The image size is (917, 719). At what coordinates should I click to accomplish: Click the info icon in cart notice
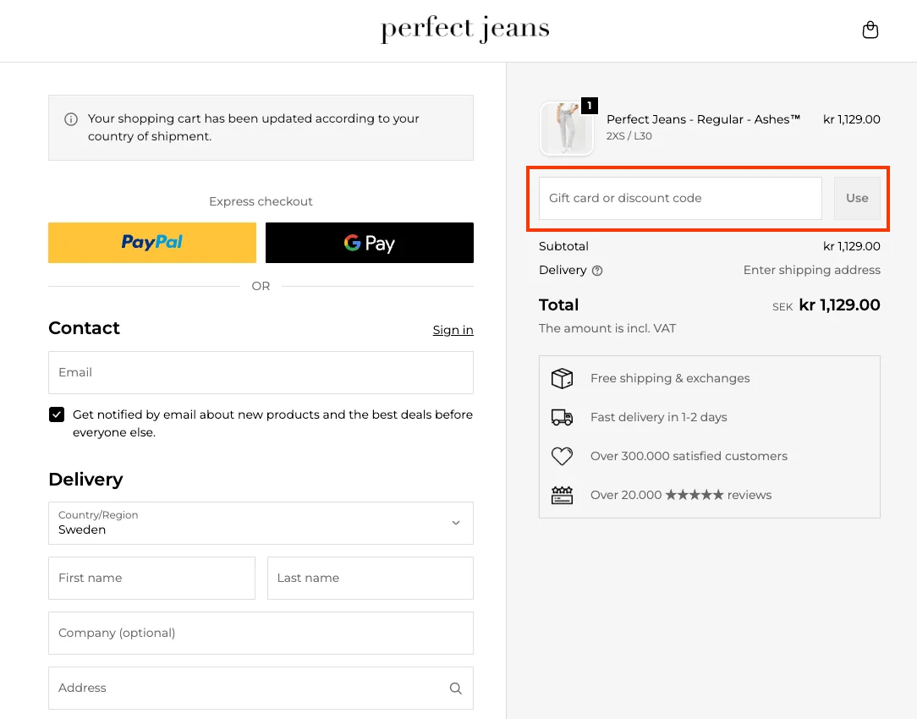point(71,119)
